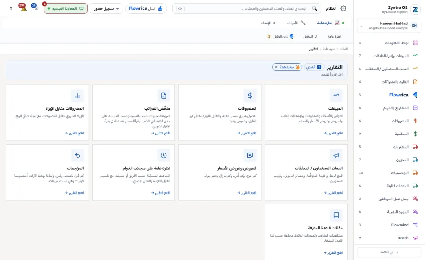
Task: Click the megaphone icon on العملاء المحتملون card
Action: pyautogui.click(x=336, y=155)
